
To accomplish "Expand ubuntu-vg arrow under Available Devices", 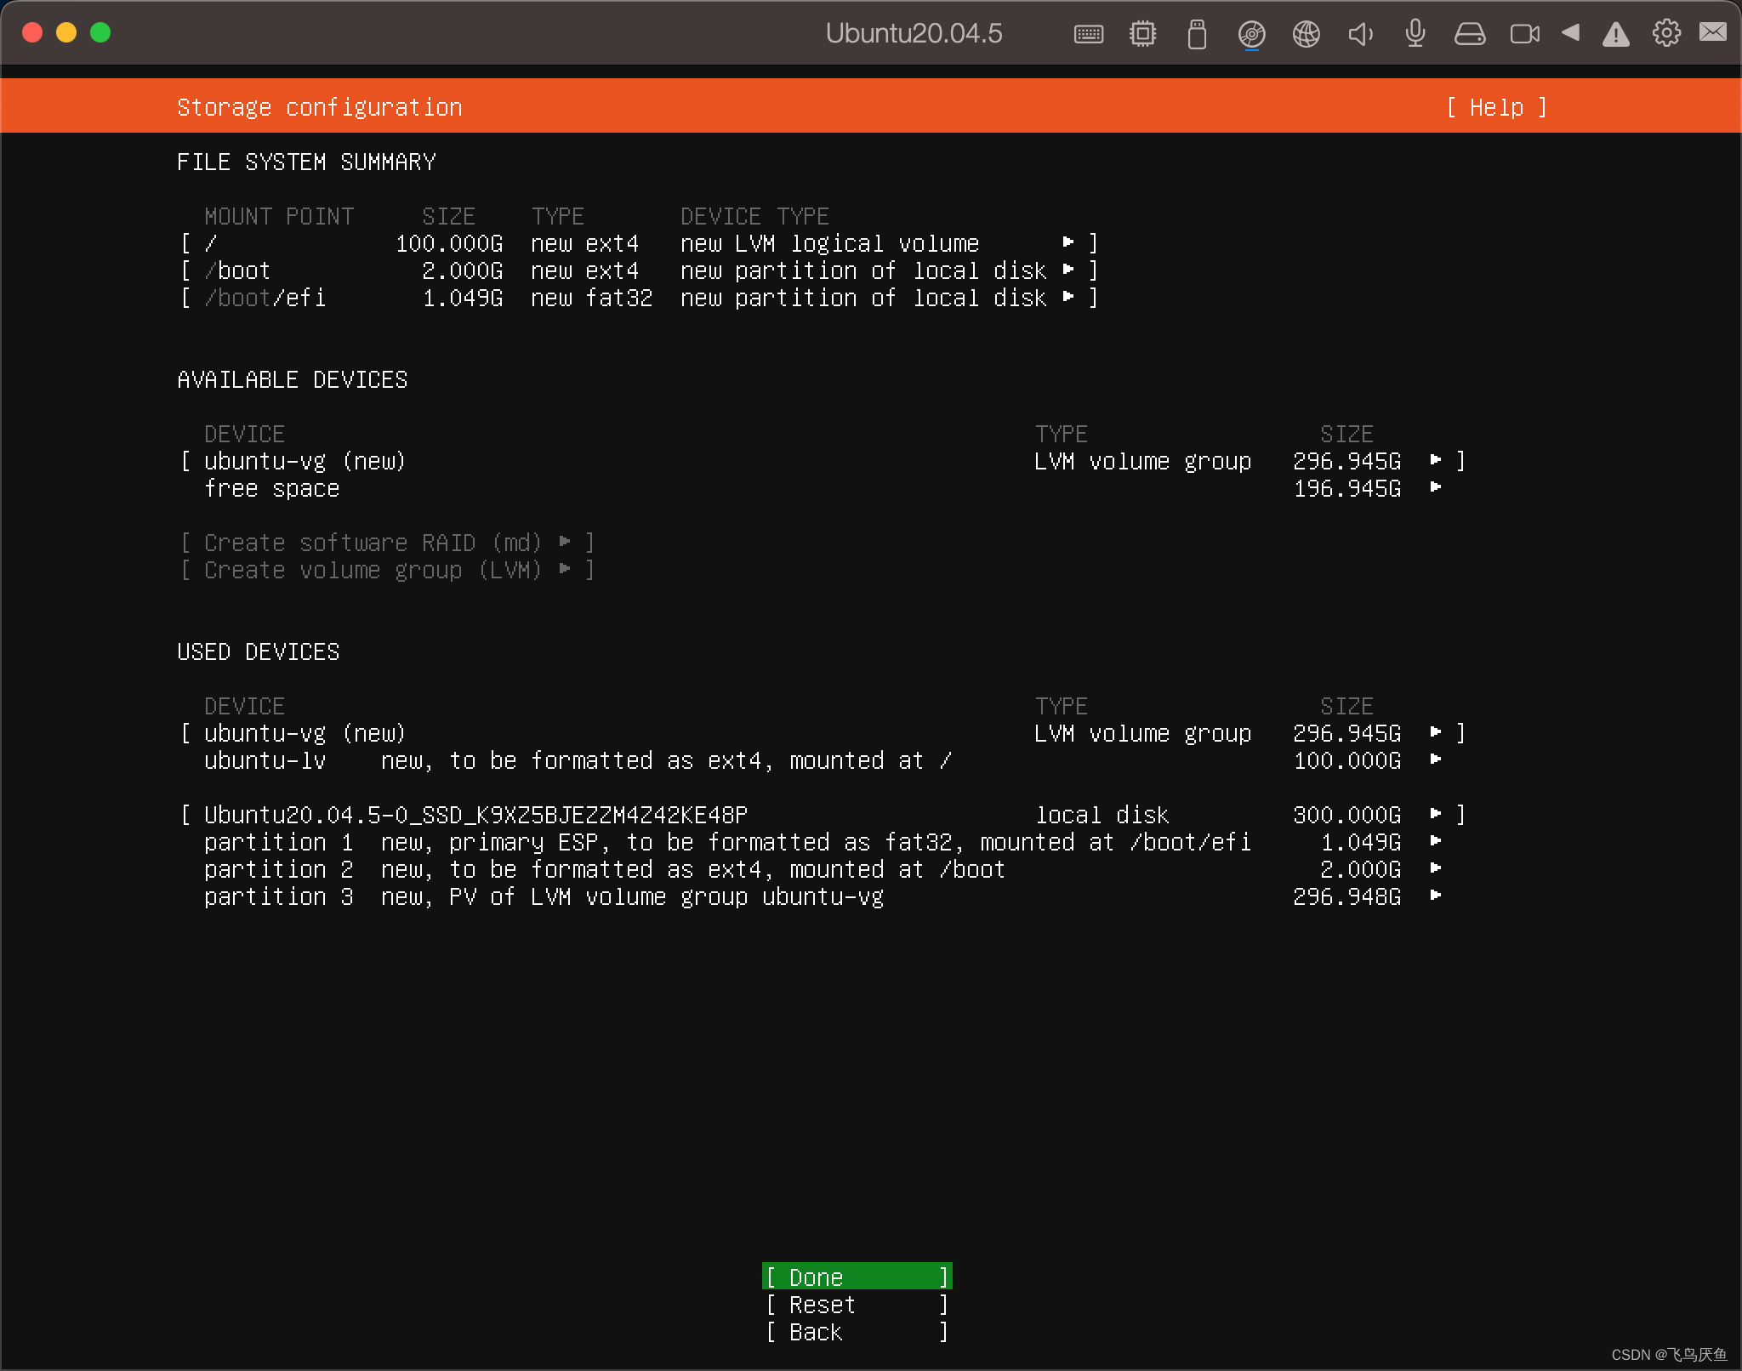I will pyautogui.click(x=1436, y=460).
